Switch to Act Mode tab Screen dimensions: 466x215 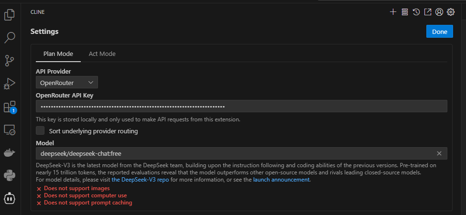[102, 54]
